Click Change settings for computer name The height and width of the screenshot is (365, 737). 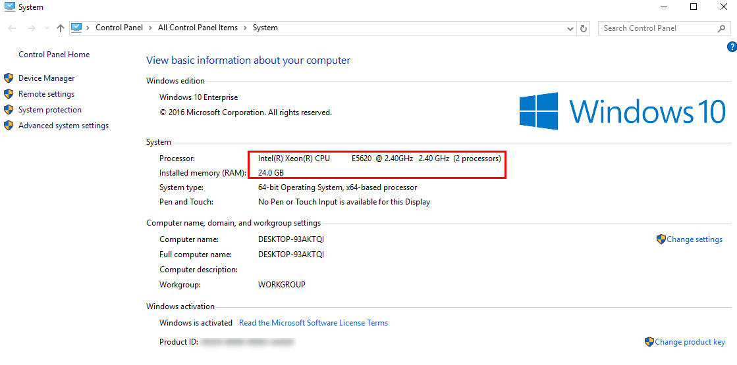point(694,239)
